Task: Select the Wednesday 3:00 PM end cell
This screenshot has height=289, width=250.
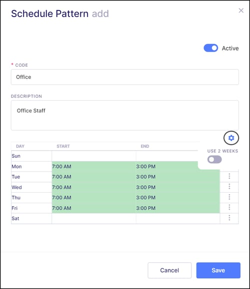Action: 178,187
